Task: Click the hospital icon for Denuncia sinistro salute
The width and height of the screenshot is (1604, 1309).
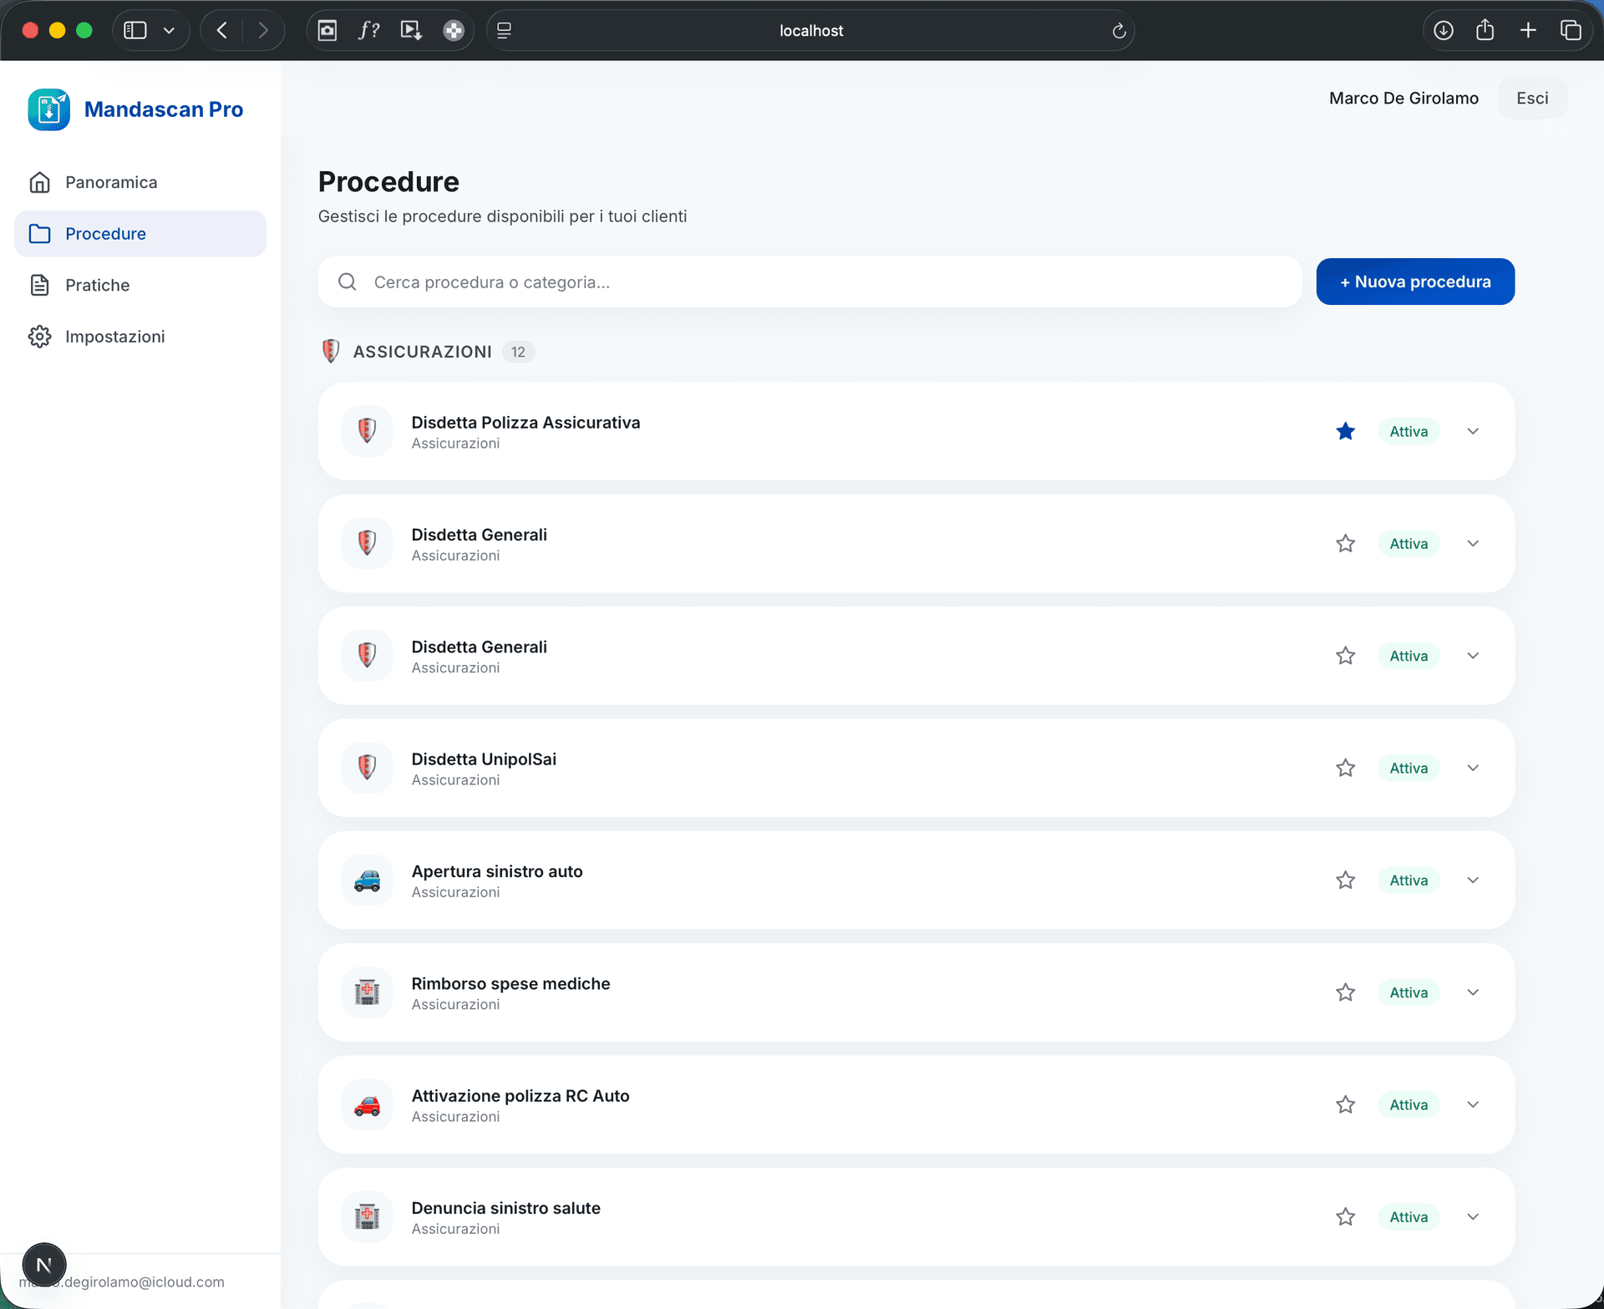Action: tap(367, 1216)
